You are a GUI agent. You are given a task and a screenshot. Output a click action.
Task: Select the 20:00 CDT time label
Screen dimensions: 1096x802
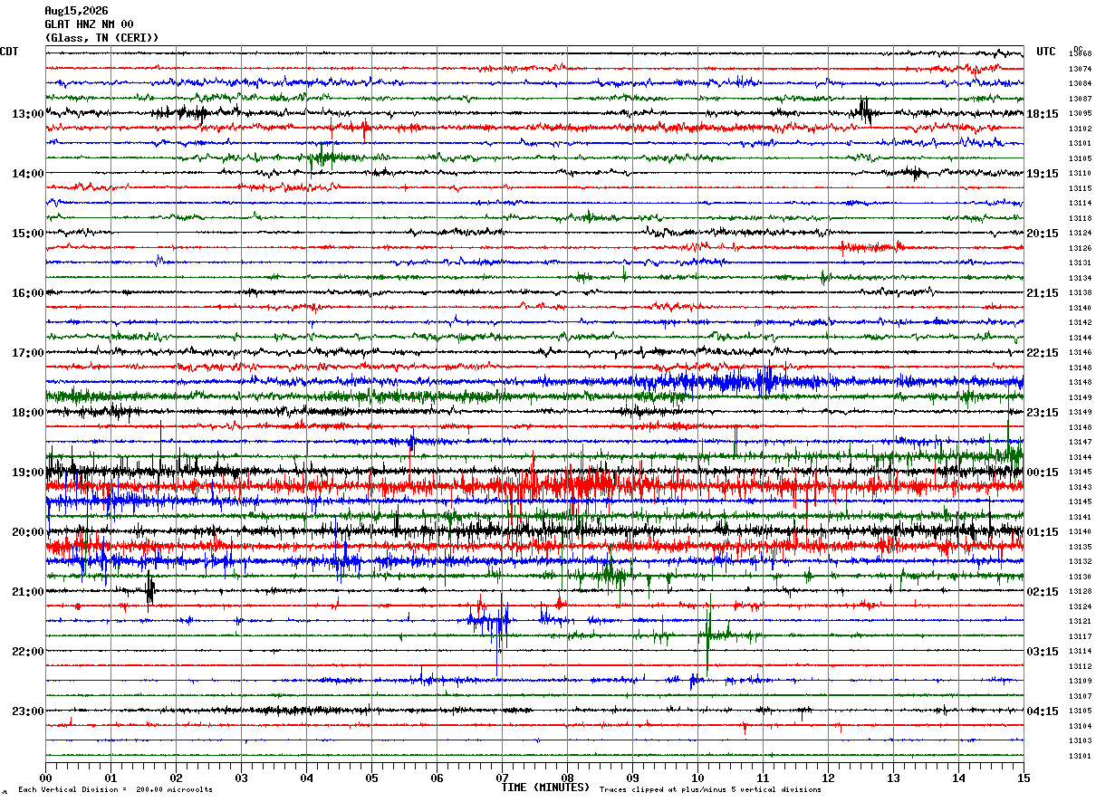point(28,532)
